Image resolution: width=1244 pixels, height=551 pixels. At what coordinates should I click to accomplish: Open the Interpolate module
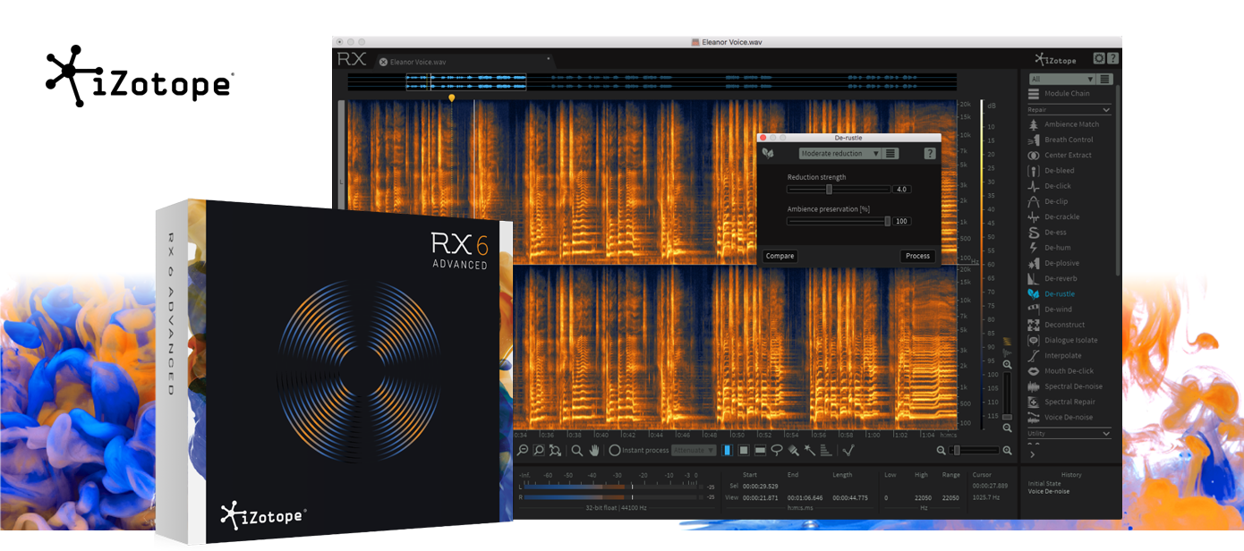click(1055, 355)
